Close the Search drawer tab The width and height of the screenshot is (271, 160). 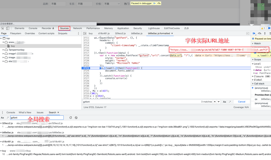pos(58,112)
